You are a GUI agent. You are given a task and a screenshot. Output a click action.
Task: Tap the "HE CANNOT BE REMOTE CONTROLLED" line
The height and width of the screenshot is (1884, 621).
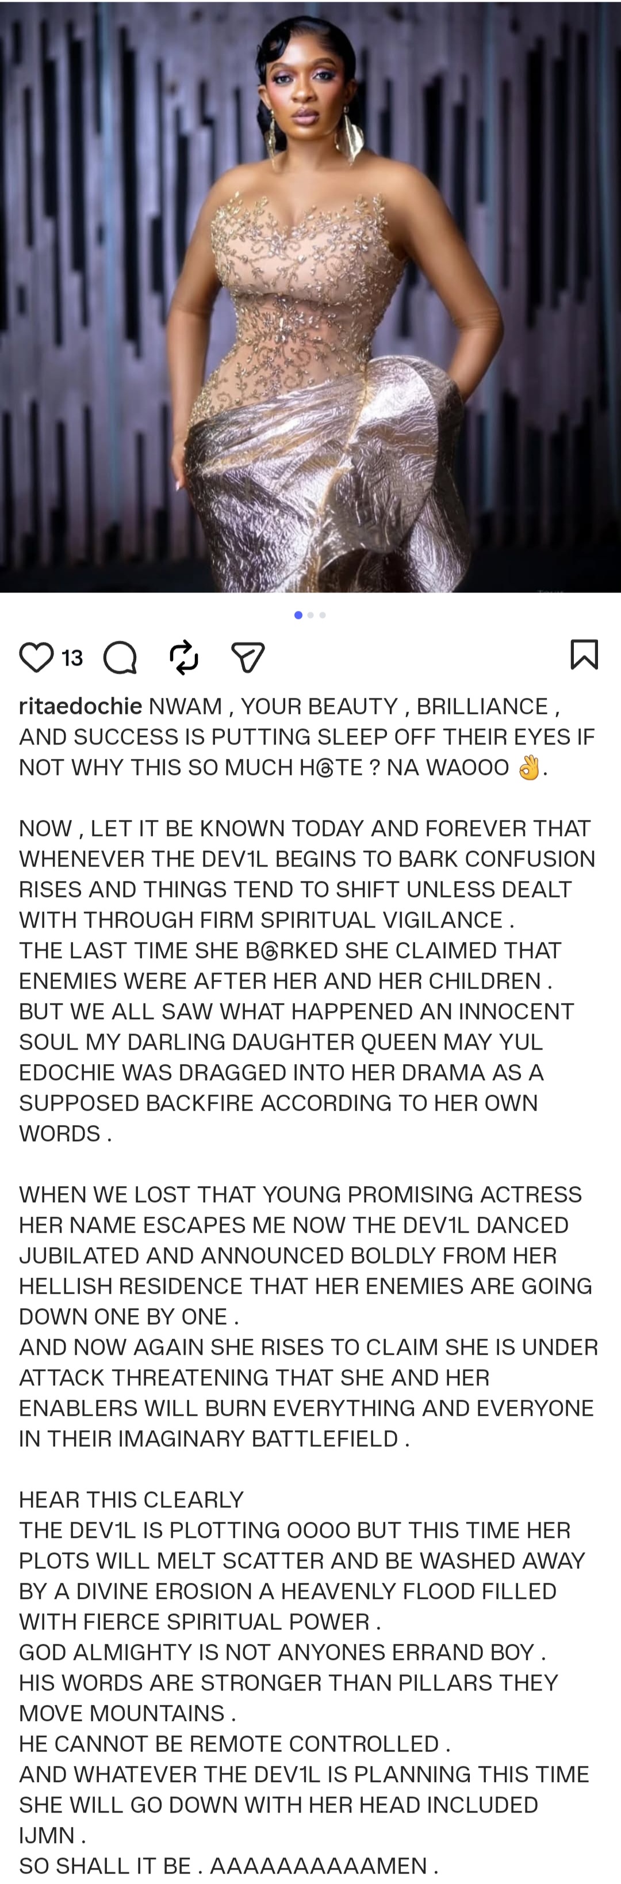pos(234,1743)
